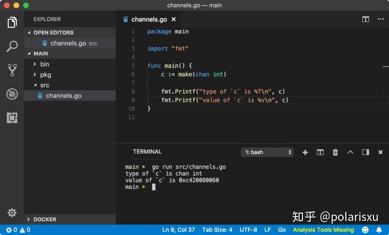The height and width of the screenshot is (235, 389).
Task: Open the Debug view in activity bar
Action: [x=12, y=94]
